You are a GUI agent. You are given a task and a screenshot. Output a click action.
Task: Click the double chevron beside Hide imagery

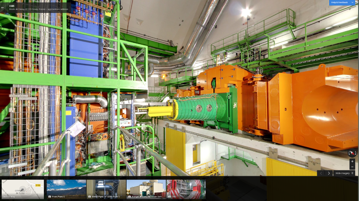pyautogui.click(x=352, y=173)
